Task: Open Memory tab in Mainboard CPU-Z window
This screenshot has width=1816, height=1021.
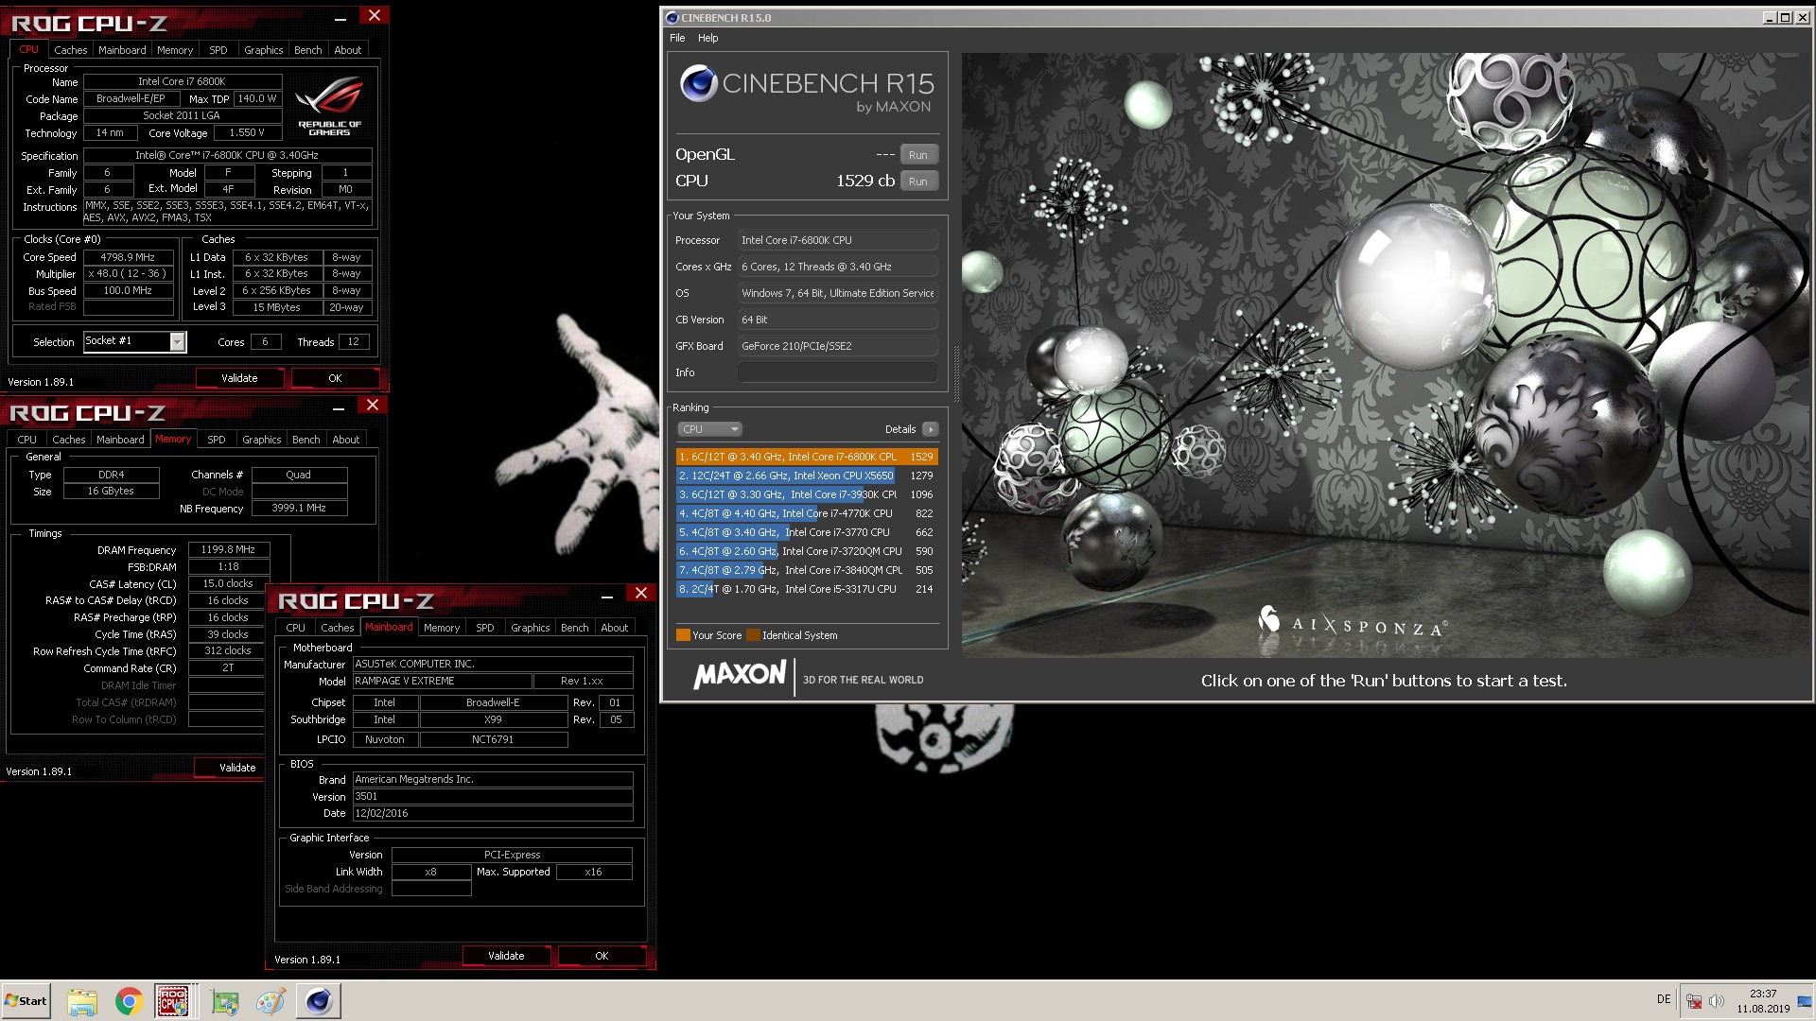Action: click(x=442, y=628)
